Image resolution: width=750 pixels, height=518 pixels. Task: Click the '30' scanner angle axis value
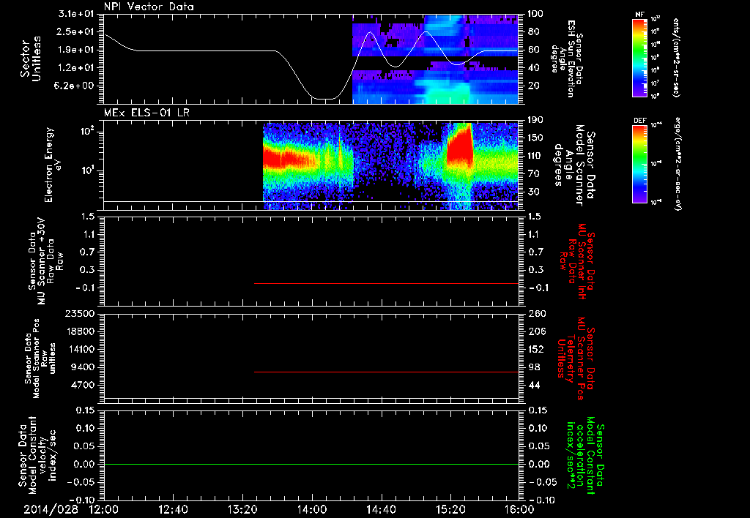(x=533, y=192)
